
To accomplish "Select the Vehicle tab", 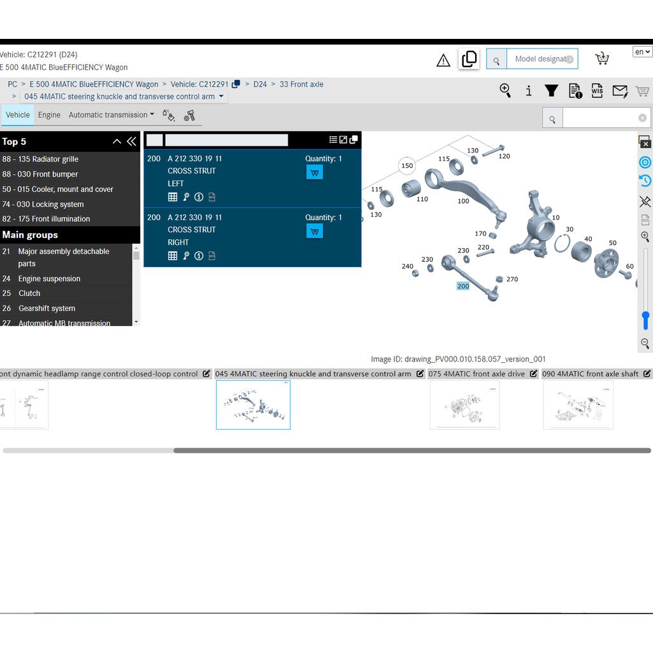I will pyautogui.click(x=17, y=115).
